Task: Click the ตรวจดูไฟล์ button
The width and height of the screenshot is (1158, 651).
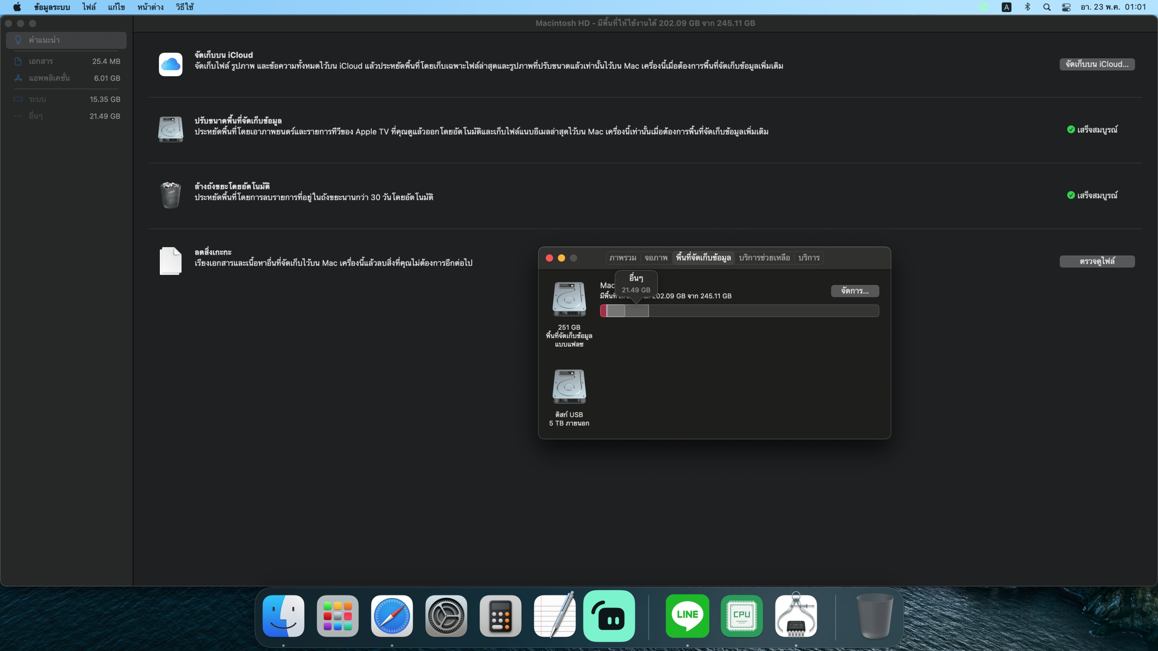Action: click(1097, 261)
